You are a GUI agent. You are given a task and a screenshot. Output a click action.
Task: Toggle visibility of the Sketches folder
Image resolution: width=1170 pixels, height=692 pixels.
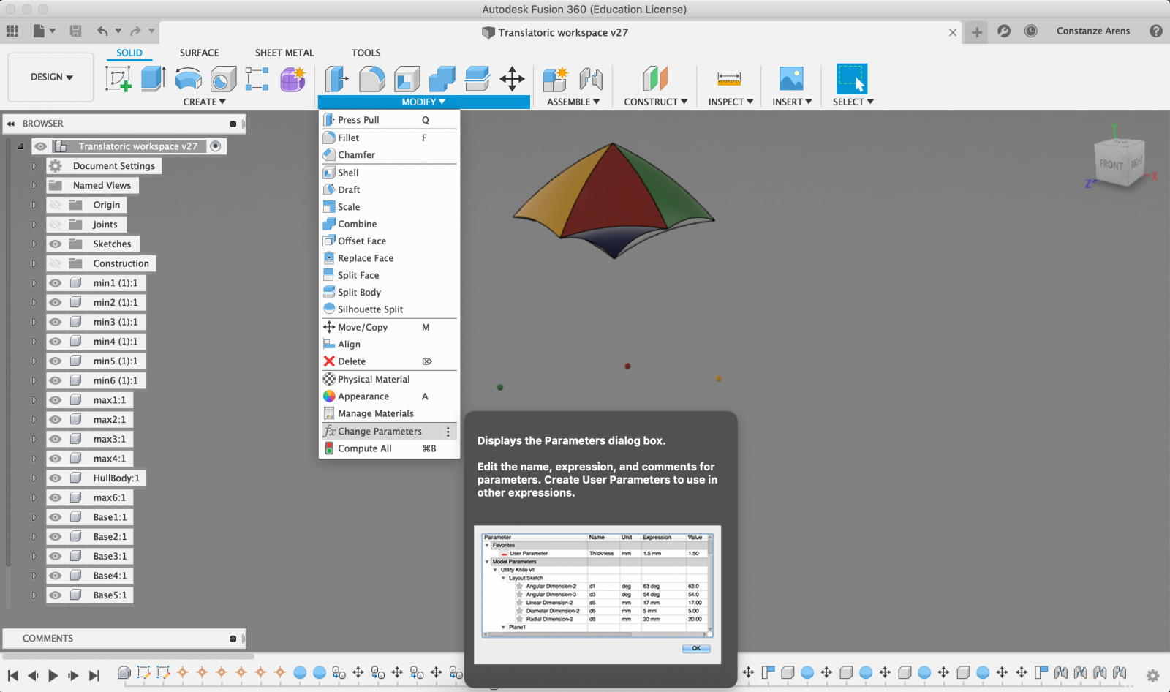[56, 244]
